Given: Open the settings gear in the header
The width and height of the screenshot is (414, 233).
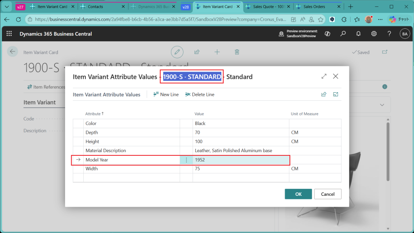Looking at the screenshot, I should tap(374, 34).
